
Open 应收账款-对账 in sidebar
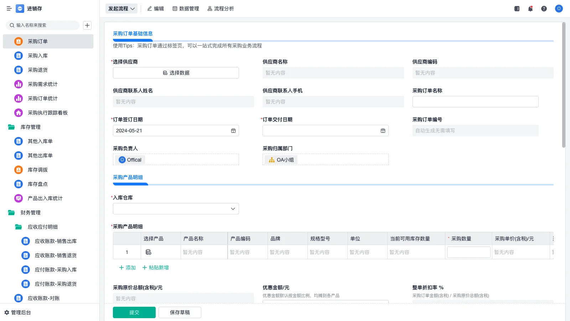tap(43, 298)
